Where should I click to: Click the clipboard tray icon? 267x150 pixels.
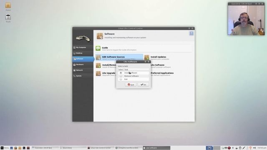pos(240,148)
